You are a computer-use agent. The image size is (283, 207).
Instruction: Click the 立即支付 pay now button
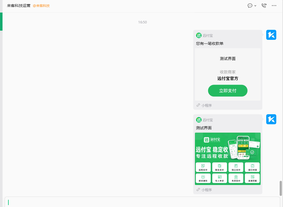(228, 91)
